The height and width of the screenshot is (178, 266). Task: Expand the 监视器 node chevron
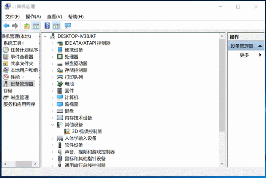tap(52, 105)
